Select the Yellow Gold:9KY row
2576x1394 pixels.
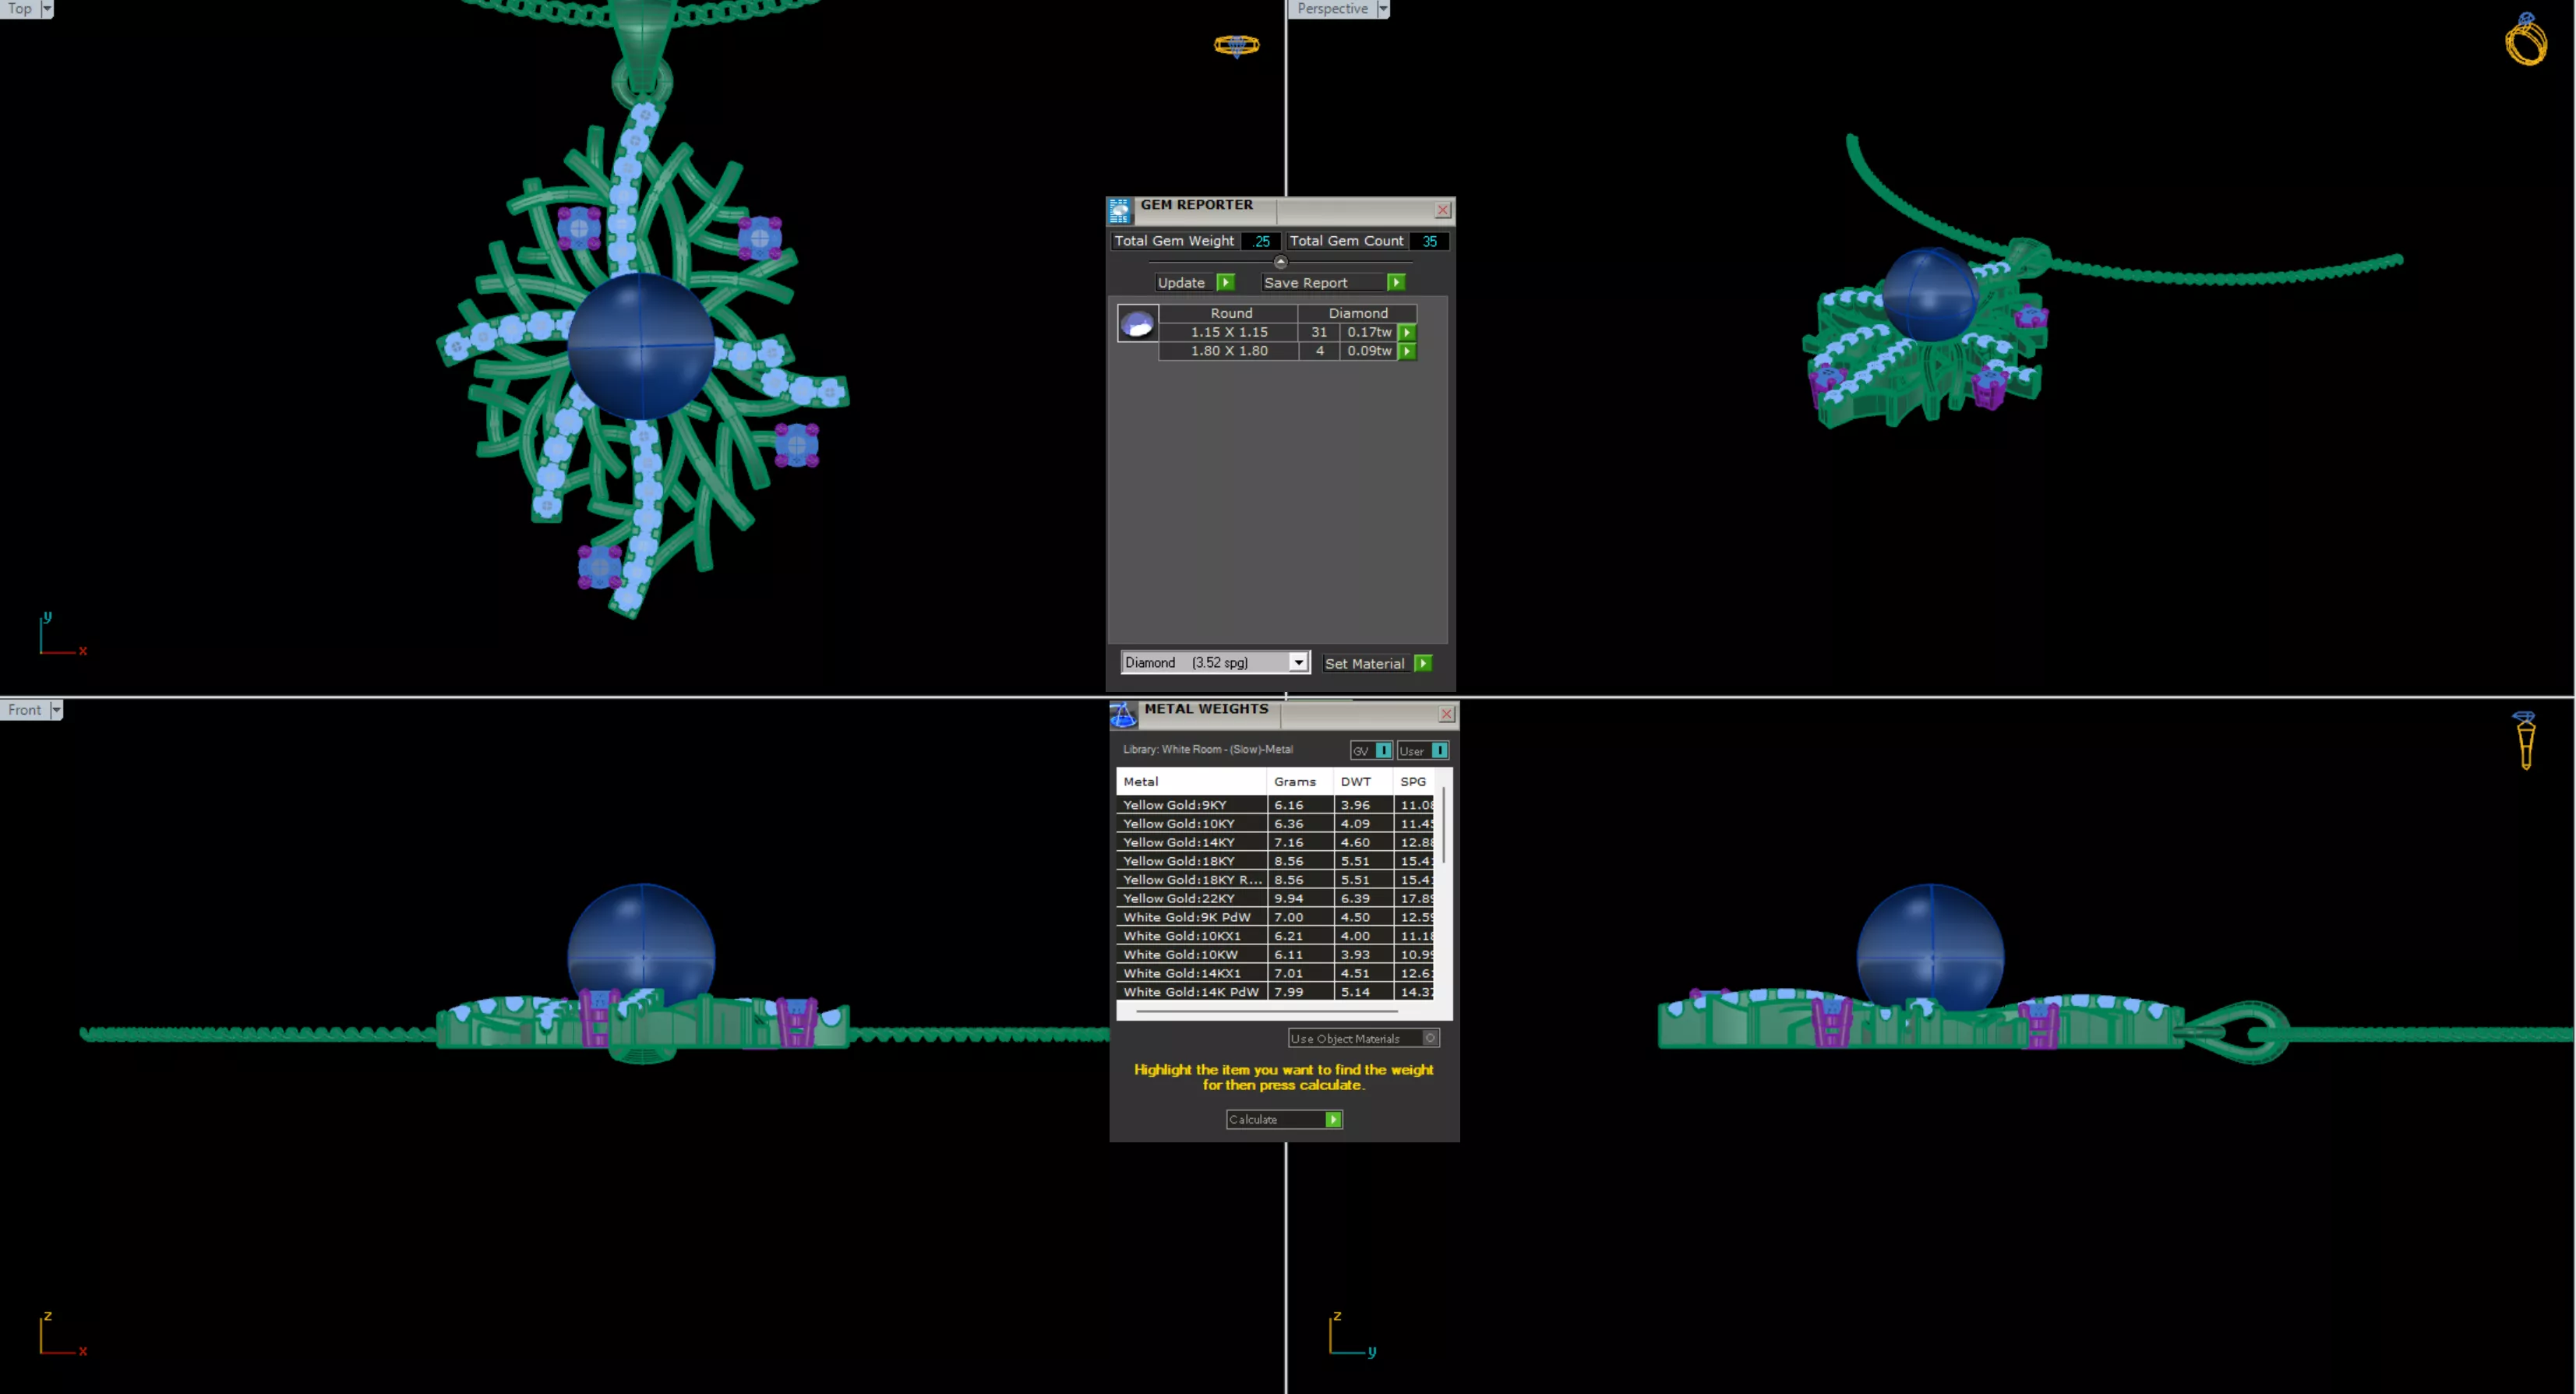click(x=1275, y=805)
